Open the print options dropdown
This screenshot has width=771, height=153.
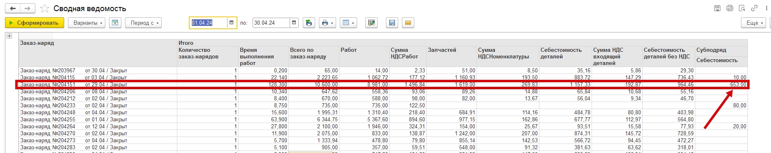point(327,23)
